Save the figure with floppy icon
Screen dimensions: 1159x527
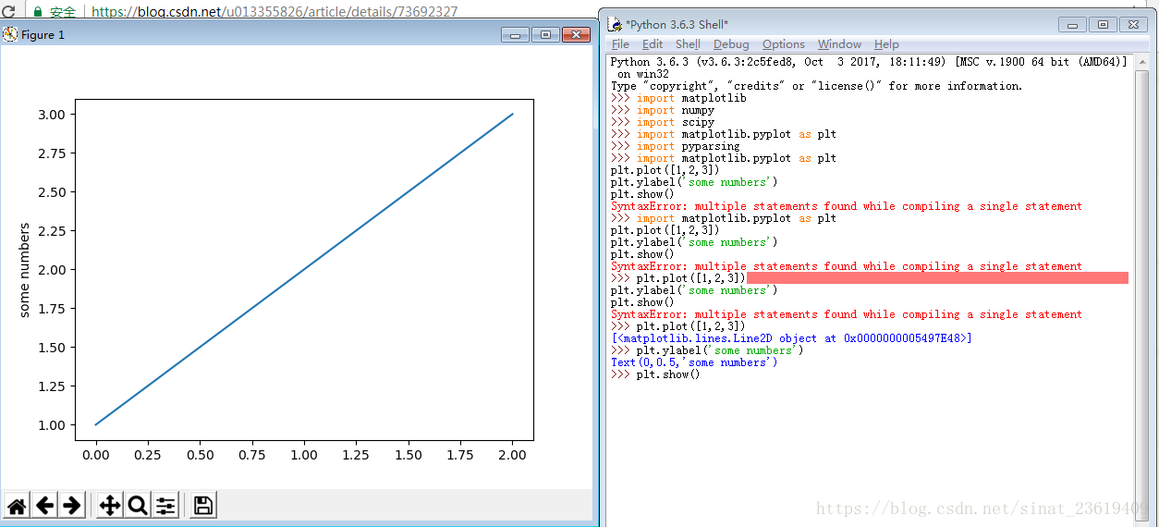pyautogui.click(x=203, y=505)
